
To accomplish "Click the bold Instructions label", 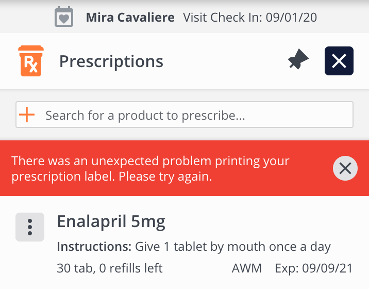I will point(94,247).
